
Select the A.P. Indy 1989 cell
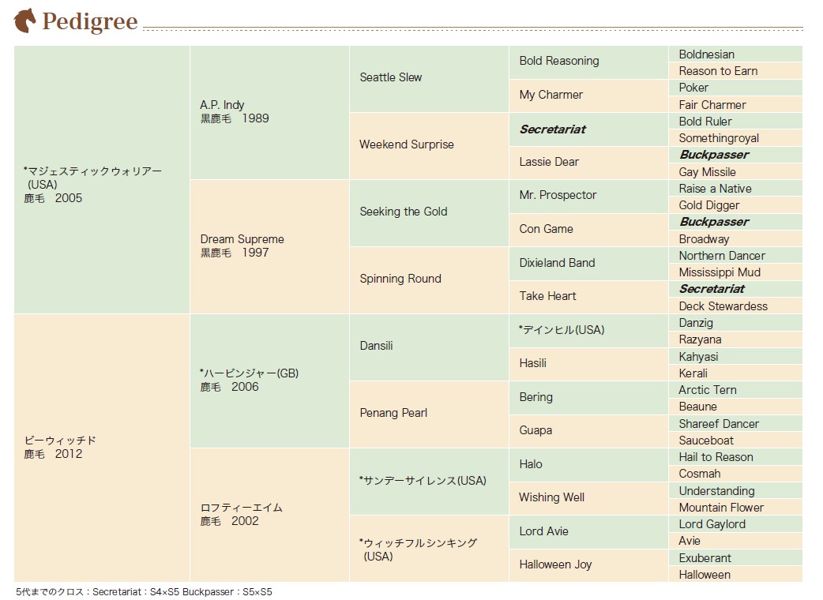coord(270,112)
